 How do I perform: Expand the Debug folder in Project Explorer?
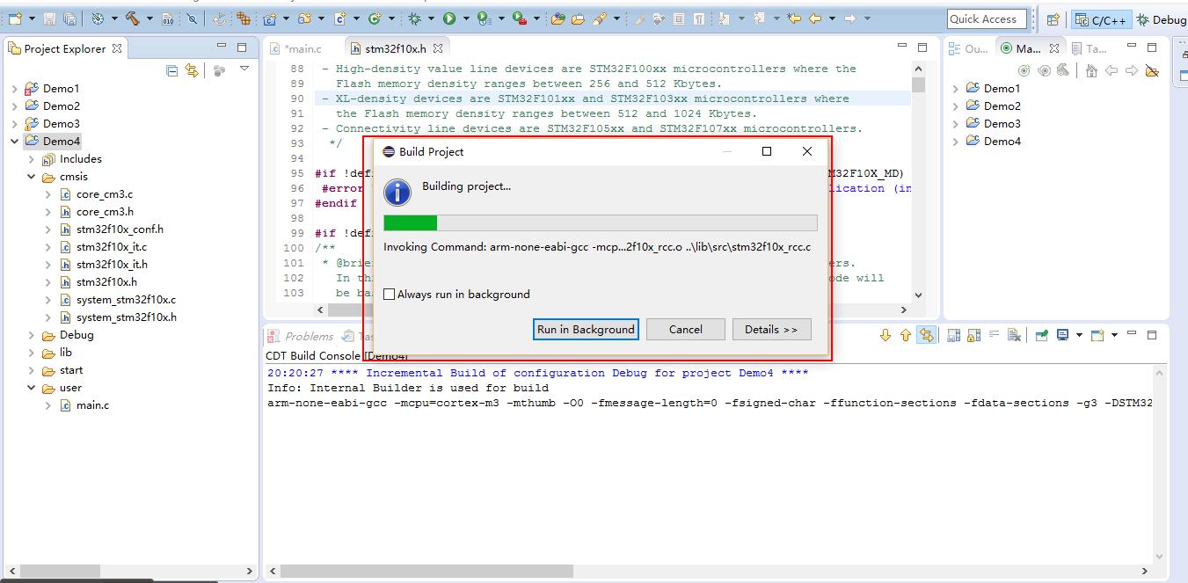[32, 335]
